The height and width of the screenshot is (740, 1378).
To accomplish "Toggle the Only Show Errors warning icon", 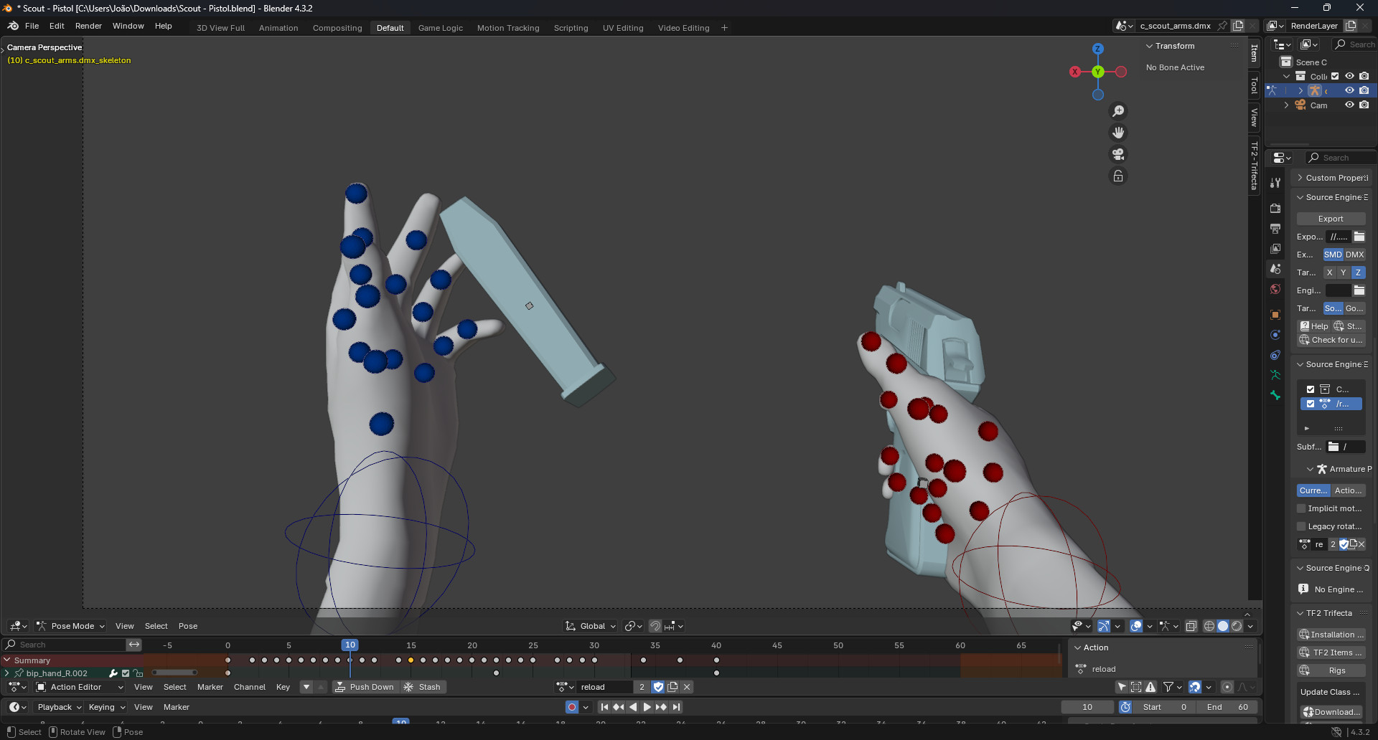I will point(1150,686).
